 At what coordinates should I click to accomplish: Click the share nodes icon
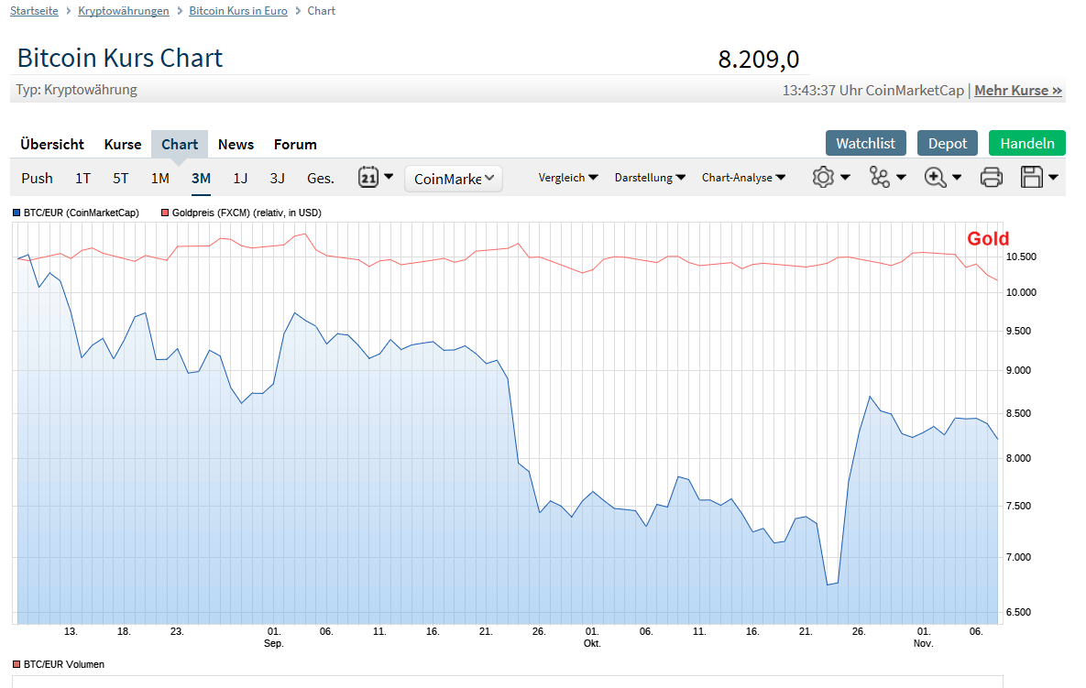pyautogui.click(x=880, y=177)
